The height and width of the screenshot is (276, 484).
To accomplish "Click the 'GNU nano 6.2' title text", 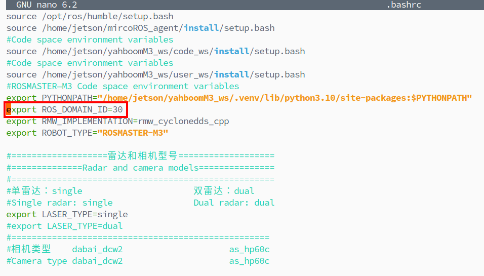I will (x=47, y=5).
